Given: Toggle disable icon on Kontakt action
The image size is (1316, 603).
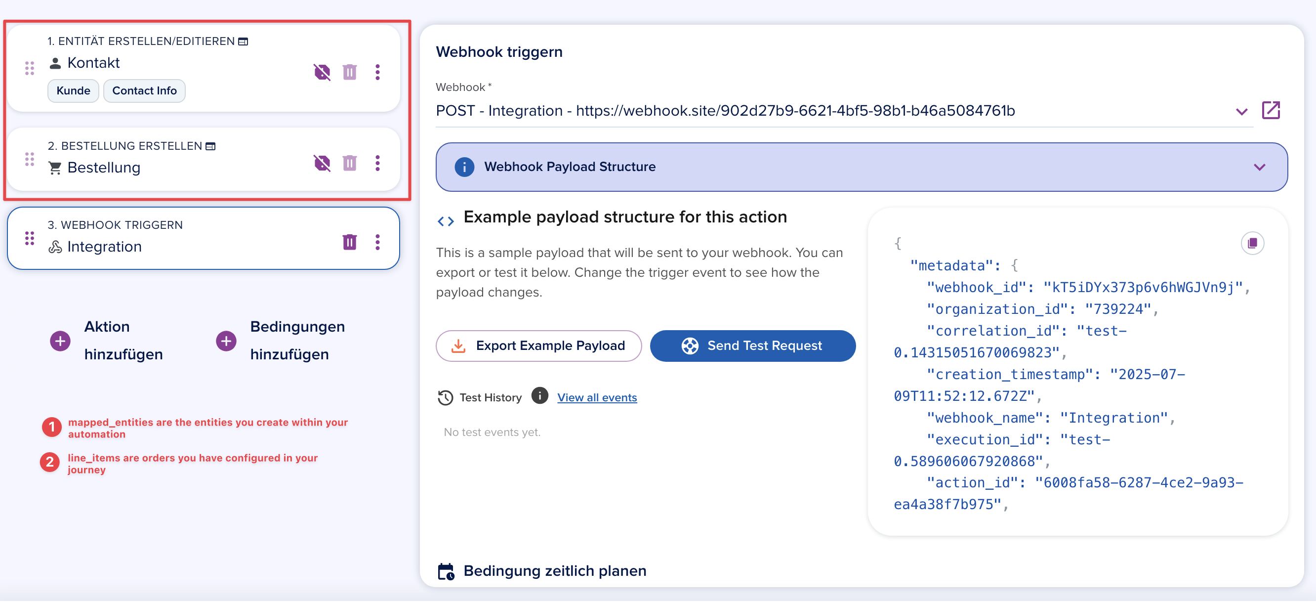Looking at the screenshot, I should point(322,72).
